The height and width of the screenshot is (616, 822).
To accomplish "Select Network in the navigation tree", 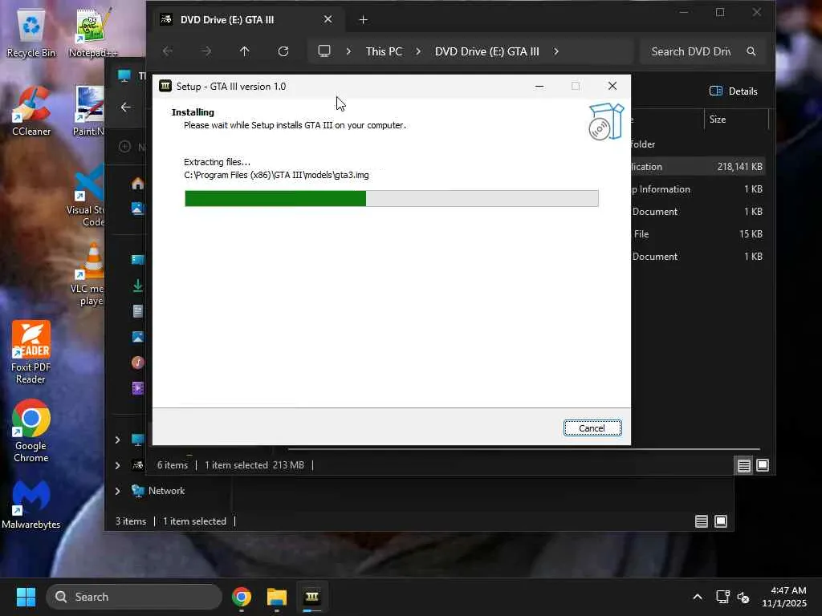I will (x=160, y=491).
